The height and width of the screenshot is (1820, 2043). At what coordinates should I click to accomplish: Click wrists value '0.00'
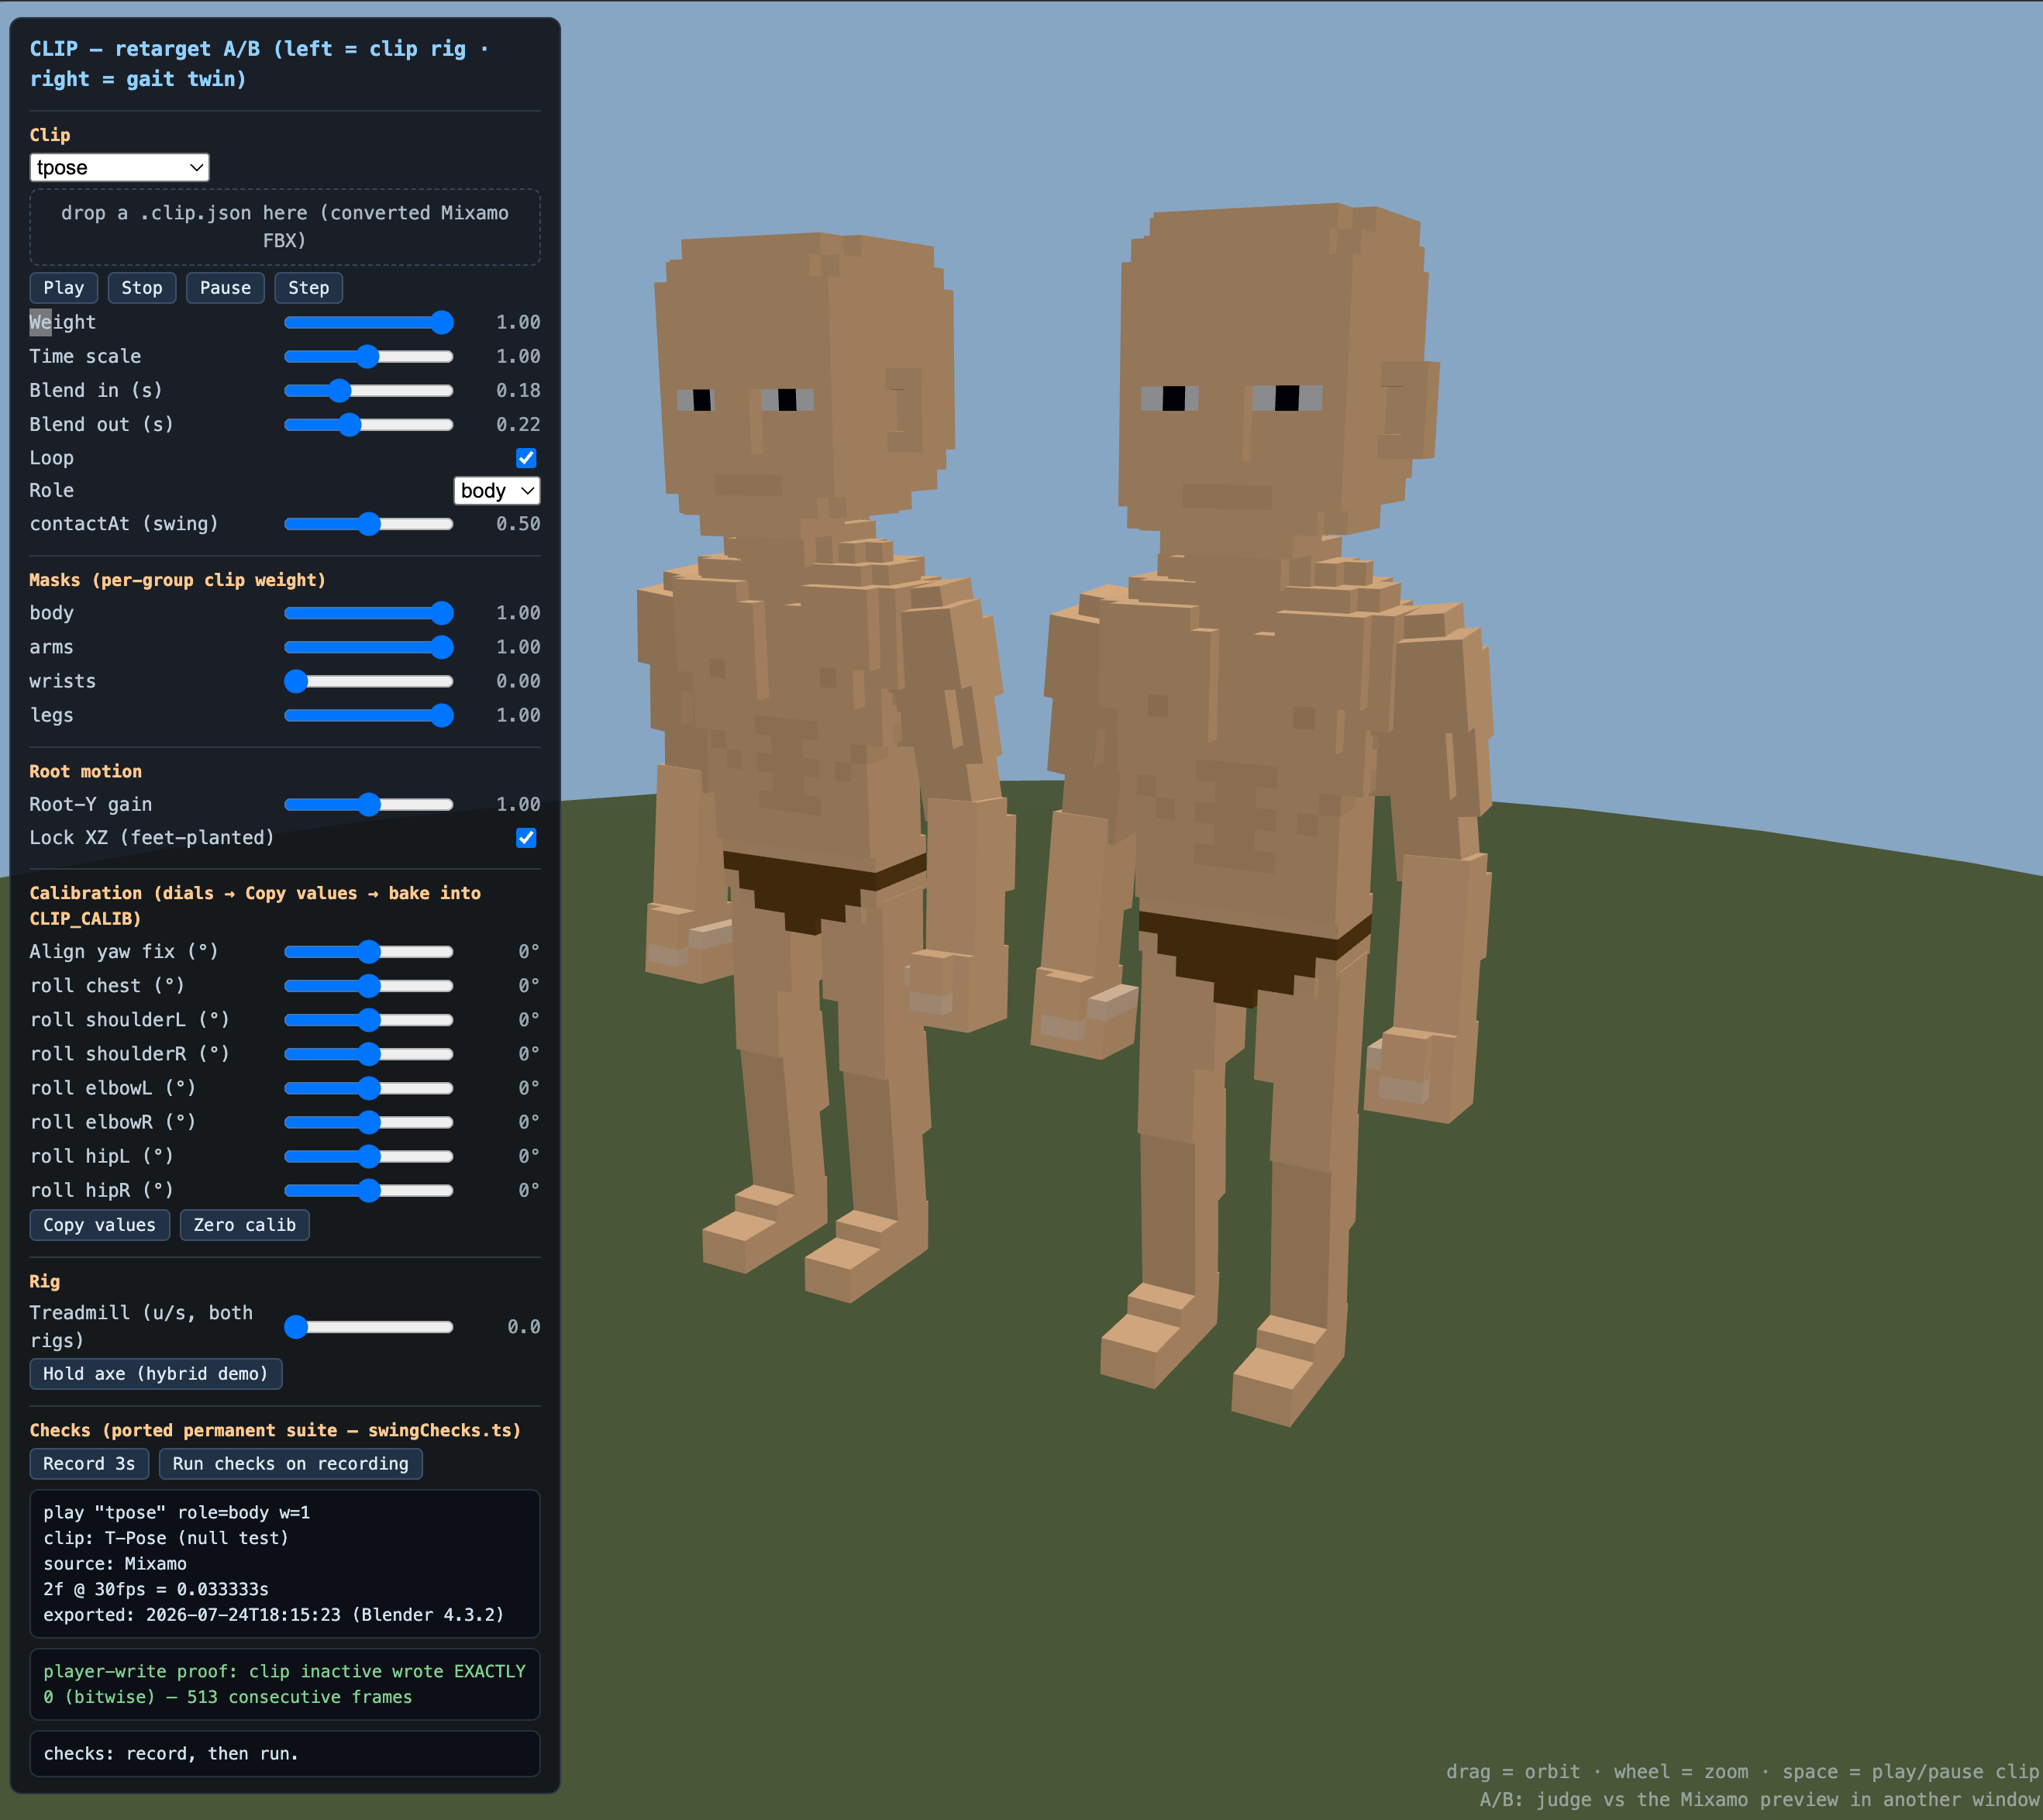coord(518,681)
